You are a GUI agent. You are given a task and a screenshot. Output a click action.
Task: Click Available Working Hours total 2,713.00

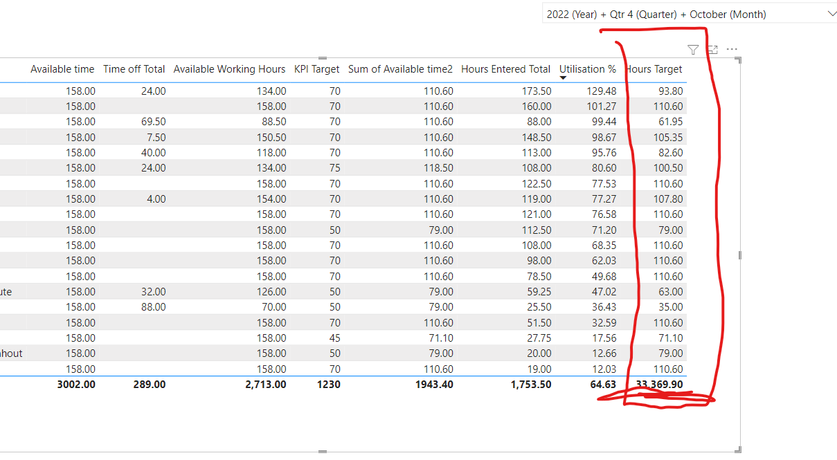coord(266,385)
